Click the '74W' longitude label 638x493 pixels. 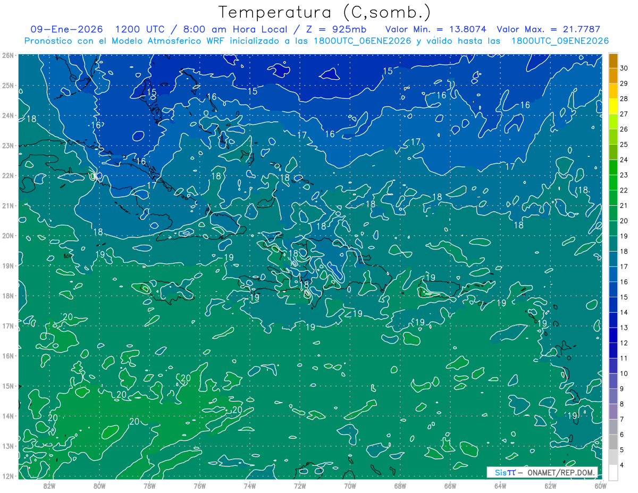249,486
